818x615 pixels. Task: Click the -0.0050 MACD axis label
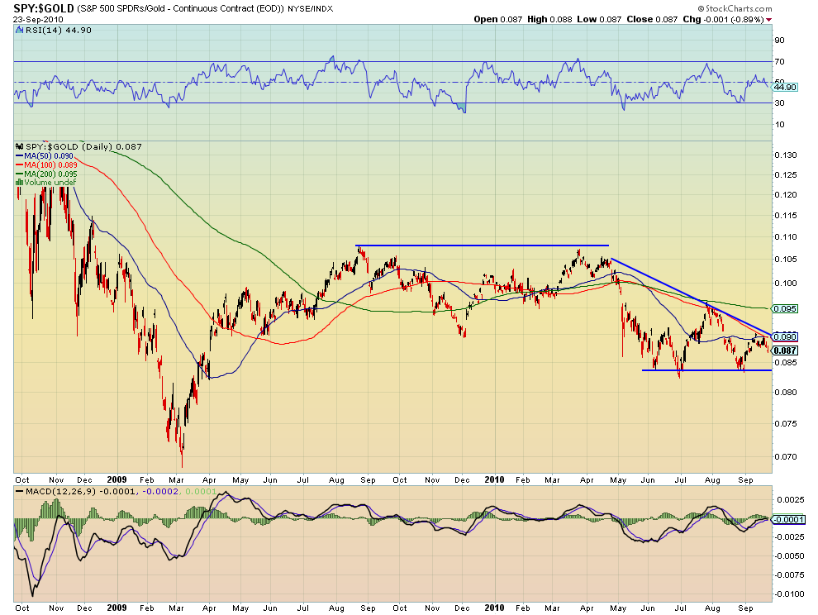788,556
